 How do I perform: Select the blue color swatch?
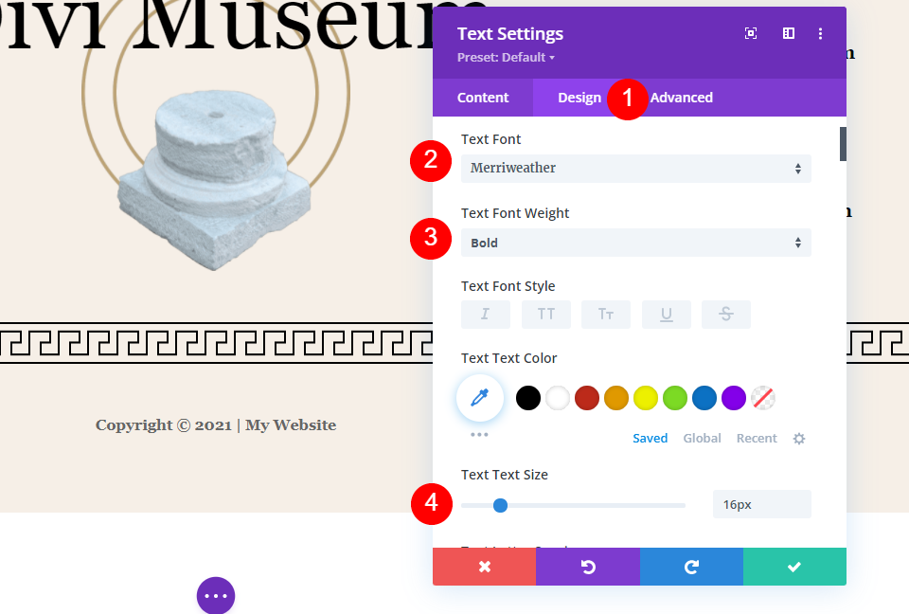pyautogui.click(x=704, y=398)
